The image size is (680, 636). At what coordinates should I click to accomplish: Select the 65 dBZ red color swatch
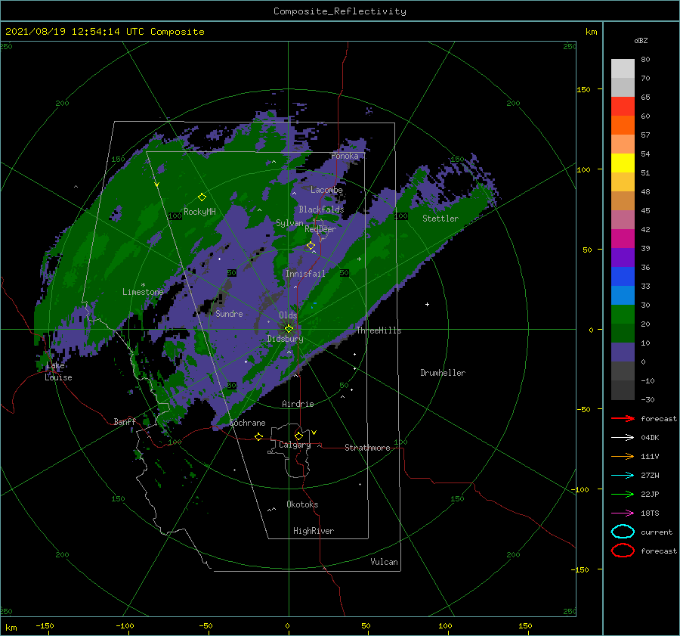point(623,106)
